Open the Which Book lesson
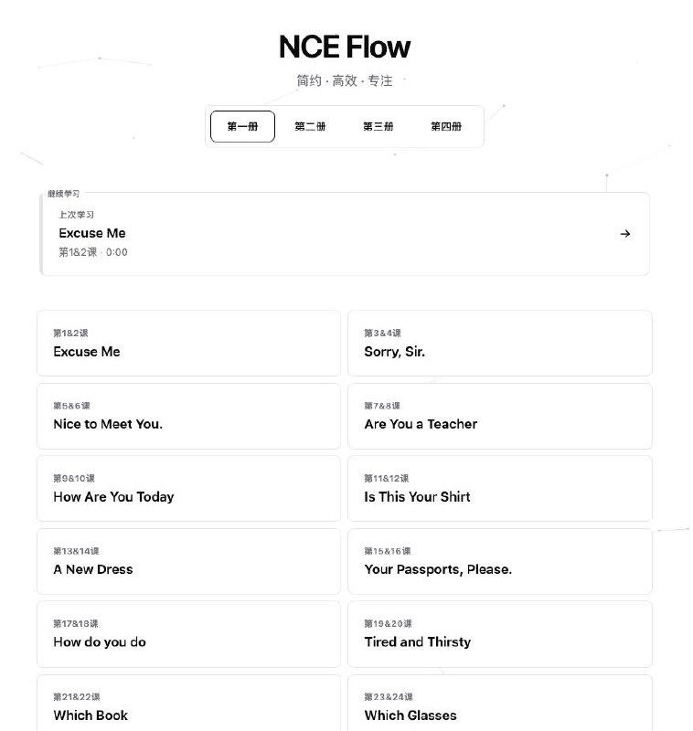Screen dimensions: 693x731 188,706
